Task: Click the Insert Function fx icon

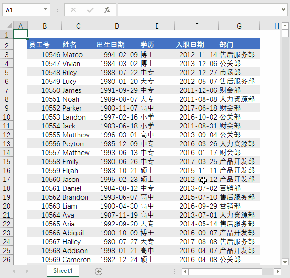Action: tap(107, 10)
